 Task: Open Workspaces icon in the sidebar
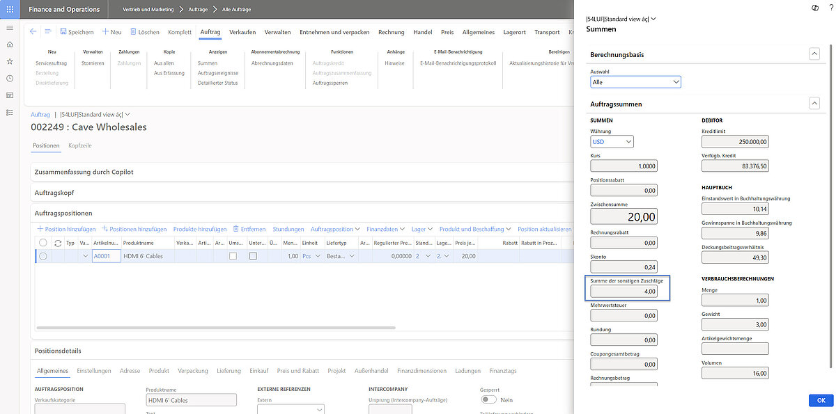[x=10, y=95]
